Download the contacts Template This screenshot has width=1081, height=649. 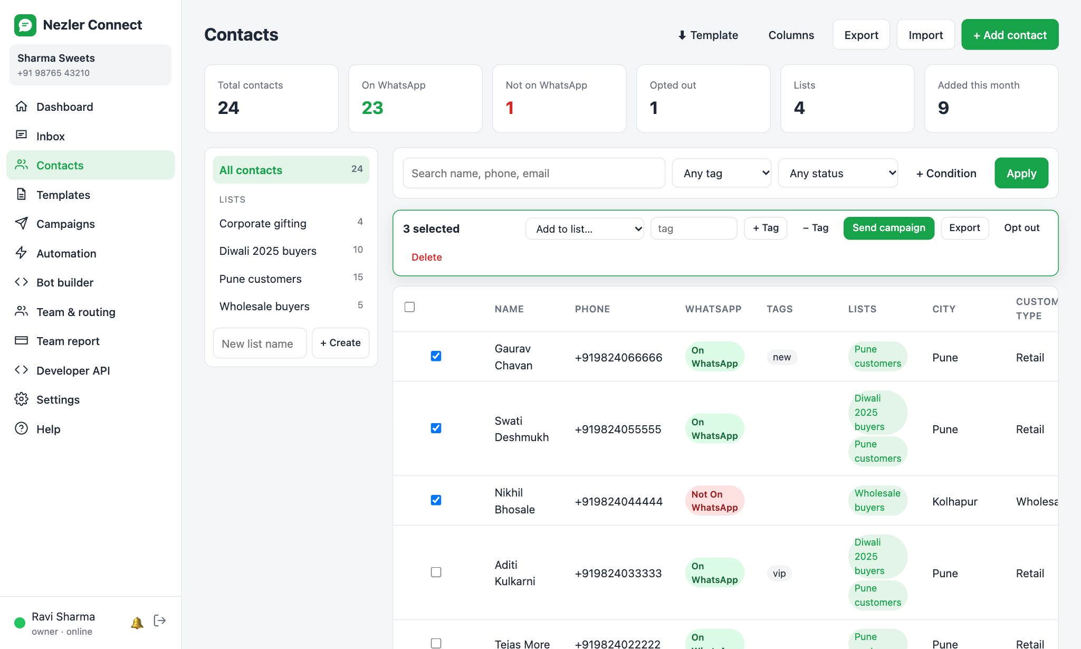click(708, 35)
